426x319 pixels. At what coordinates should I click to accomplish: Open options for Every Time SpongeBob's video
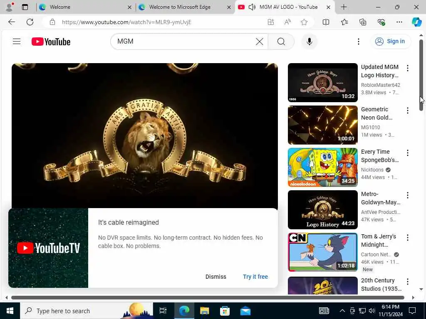coord(408,153)
